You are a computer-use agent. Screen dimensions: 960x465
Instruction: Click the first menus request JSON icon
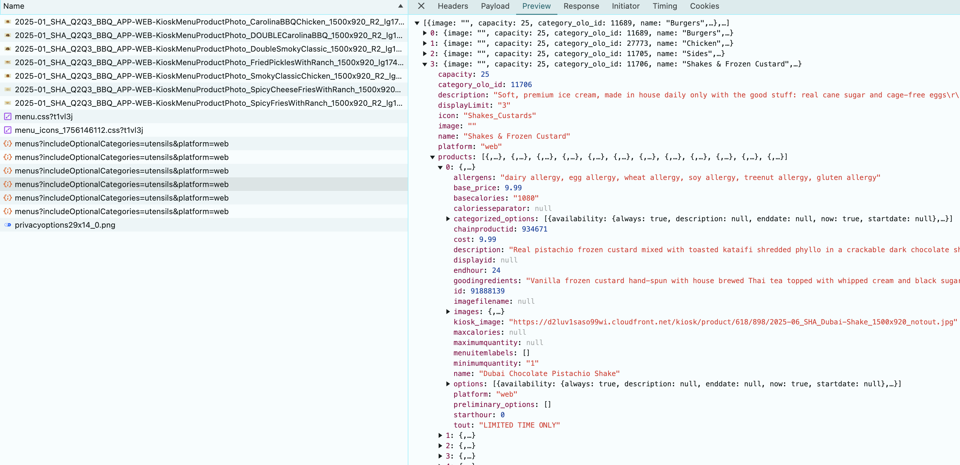coord(7,143)
